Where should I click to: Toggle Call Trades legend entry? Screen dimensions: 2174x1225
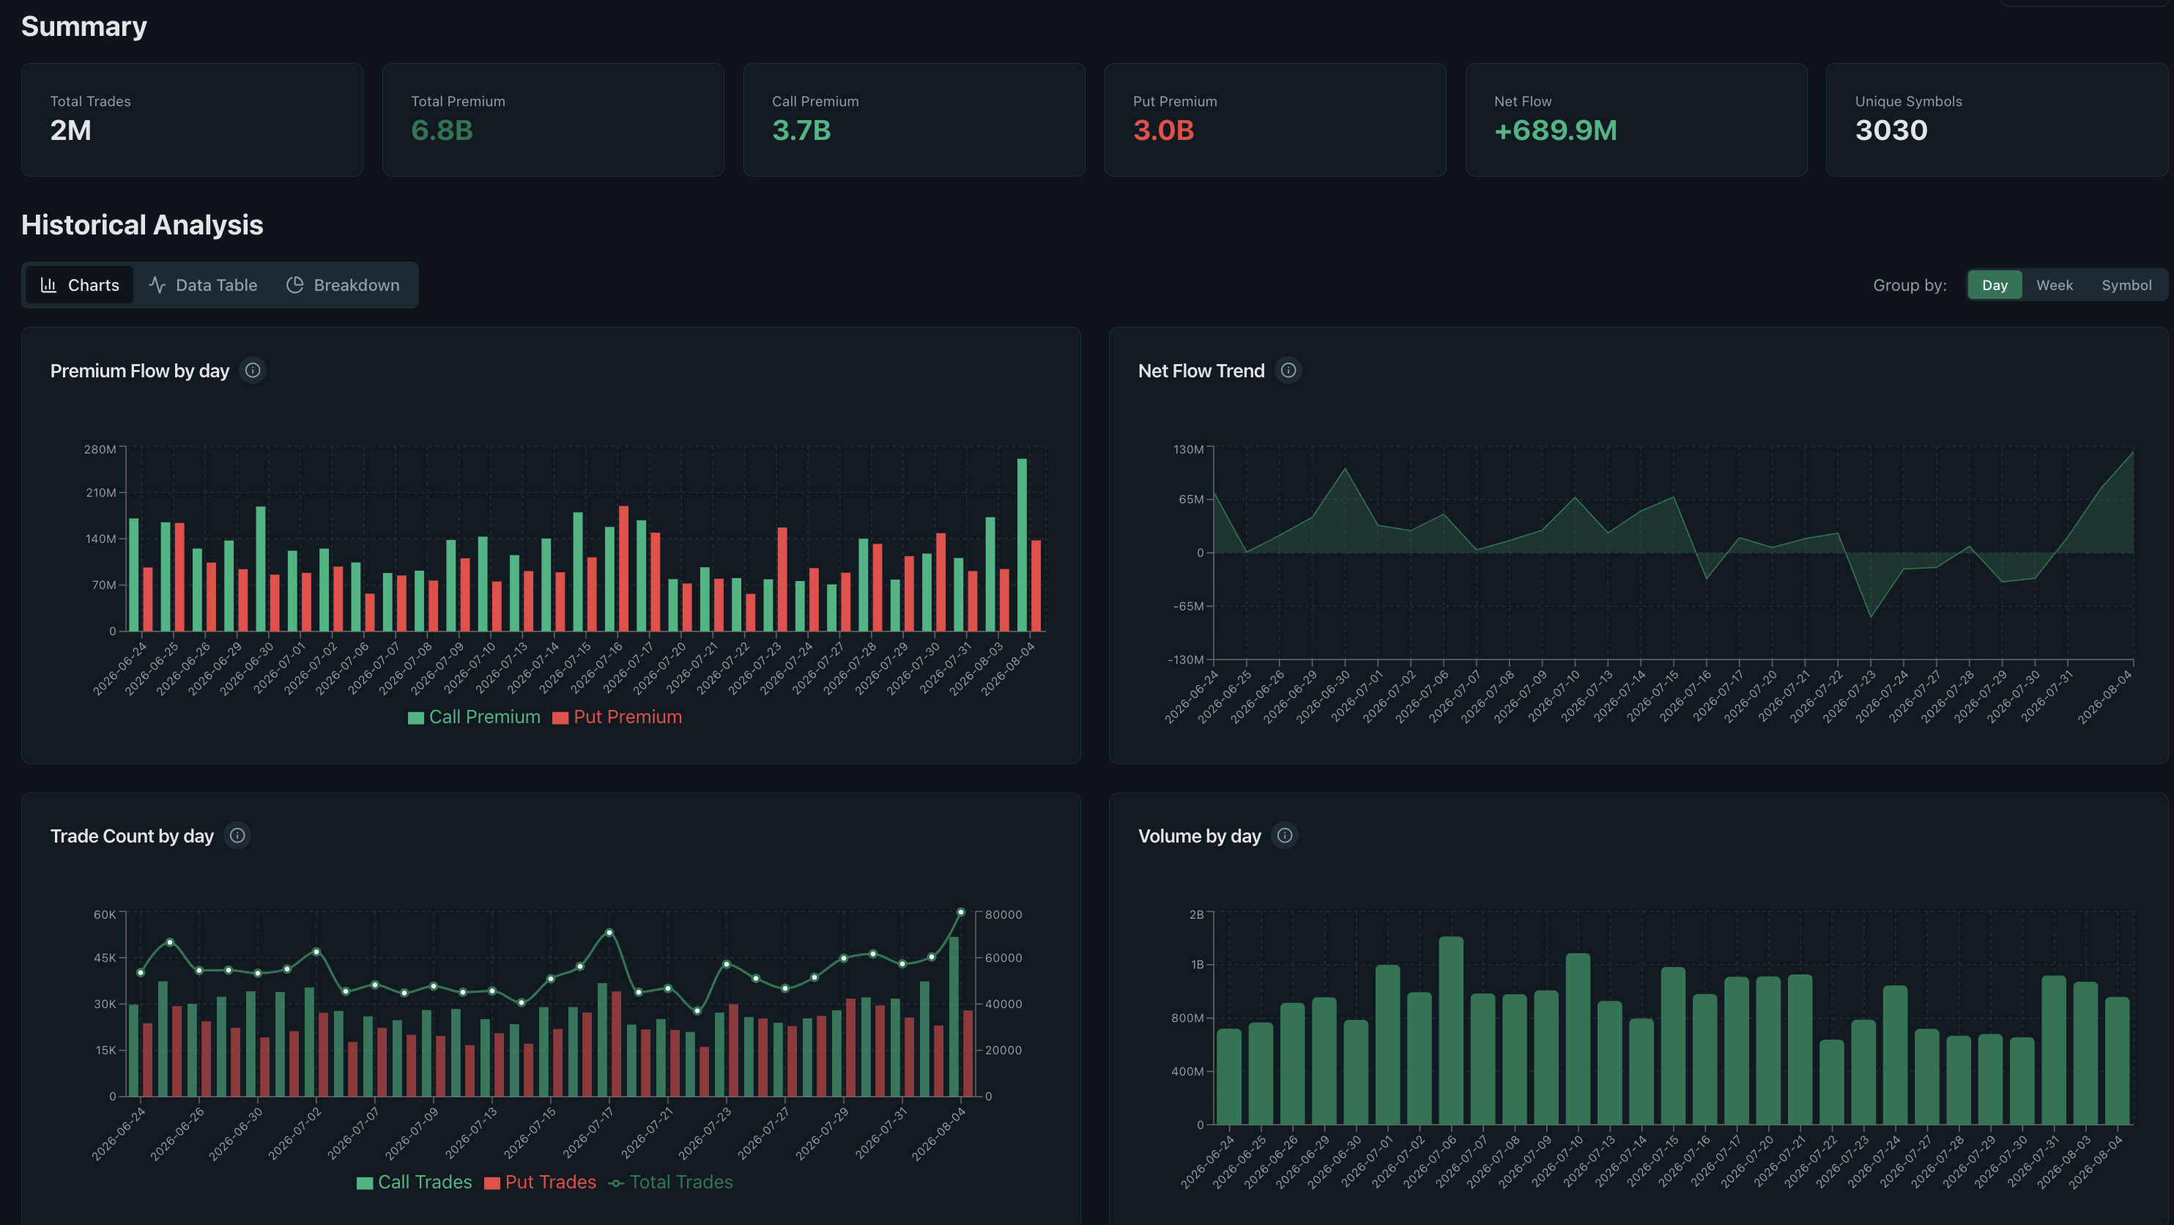pyautogui.click(x=415, y=1182)
